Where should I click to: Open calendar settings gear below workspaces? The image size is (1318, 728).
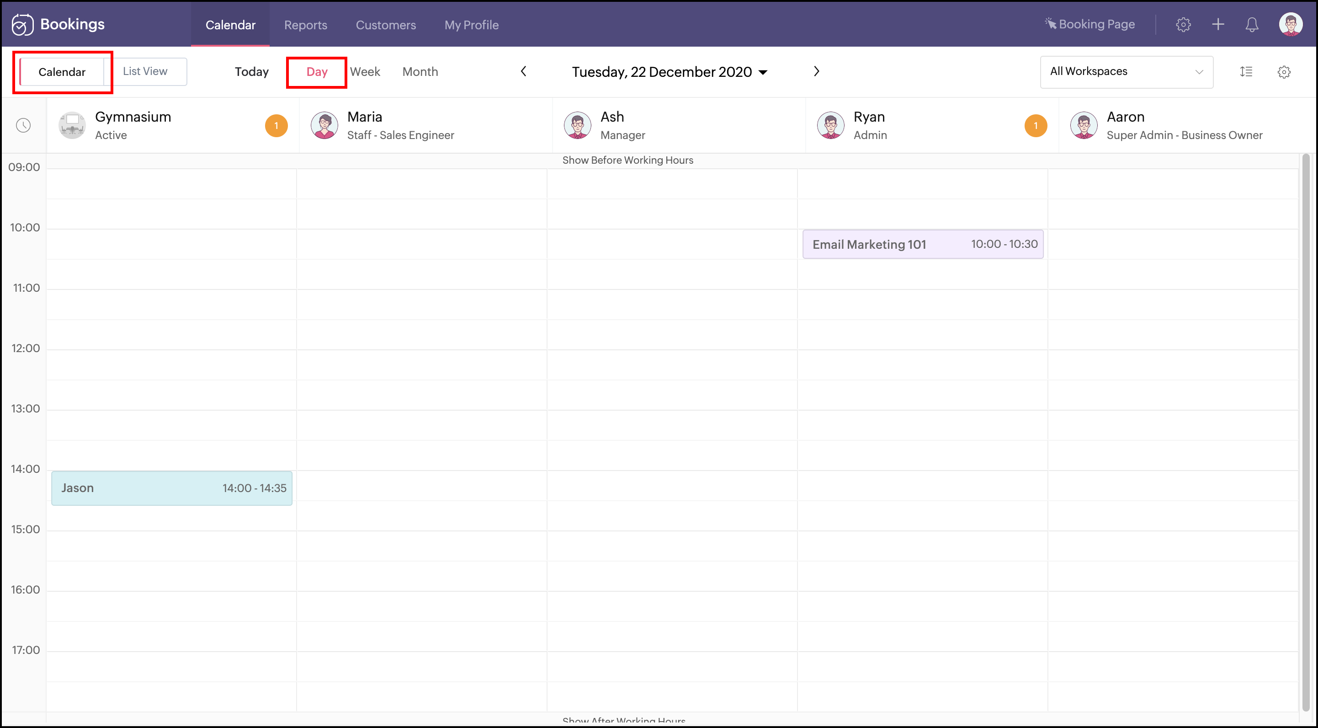[1283, 72]
